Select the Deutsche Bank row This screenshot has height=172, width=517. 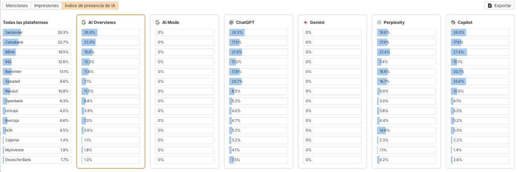pos(37,160)
